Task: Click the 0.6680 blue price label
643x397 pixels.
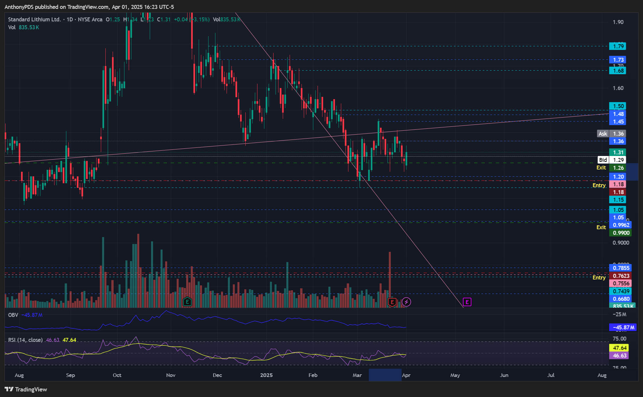Action: (x=620, y=299)
